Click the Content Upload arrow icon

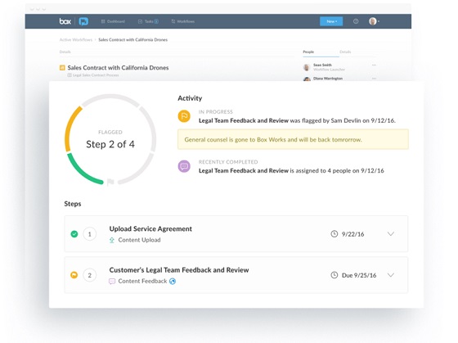pos(112,240)
